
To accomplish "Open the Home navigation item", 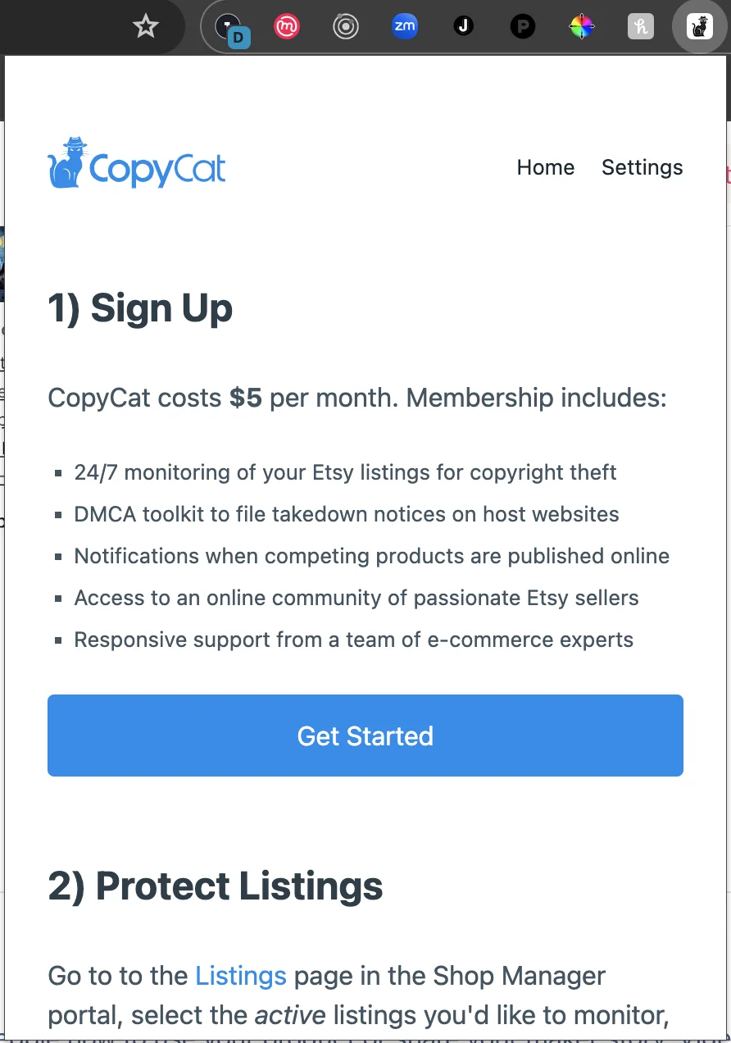I will point(545,167).
